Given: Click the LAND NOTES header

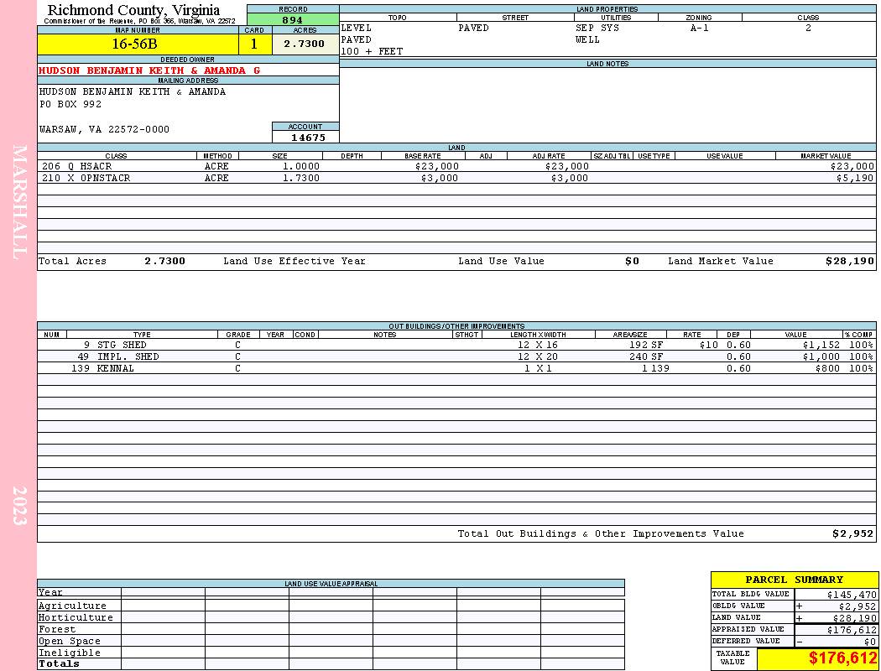Looking at the screenshot, I should coord(607,64).
